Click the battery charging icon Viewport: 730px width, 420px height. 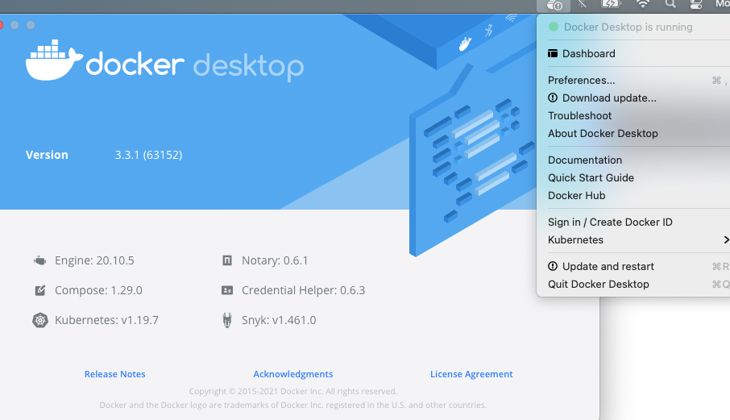[611, 4]
